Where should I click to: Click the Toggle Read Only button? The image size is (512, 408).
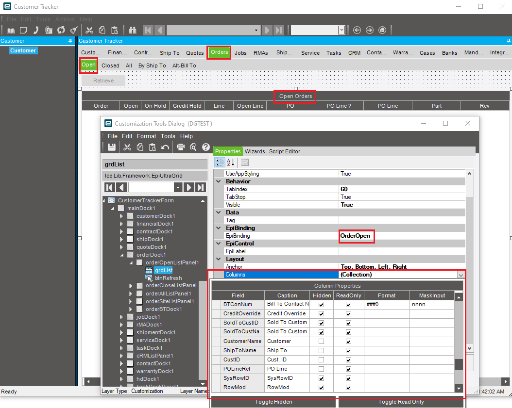click(x=401, y=402)
